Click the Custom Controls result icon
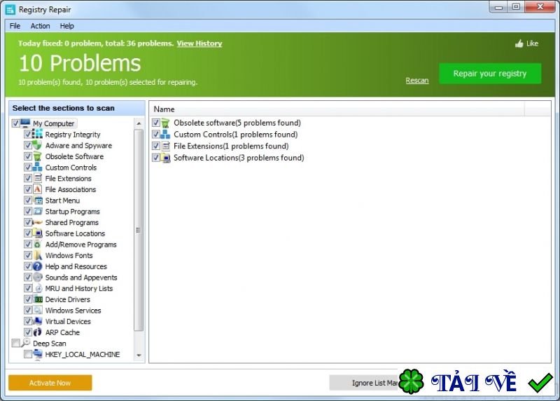560x401 pixels. (x=165, y=134)
